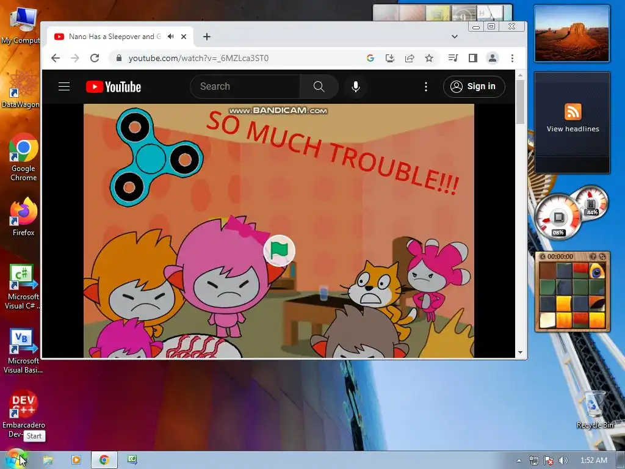Close the Nano Has a Sleepover tab
This screenshot has width=625, height=469.
[x=184, y=37]
